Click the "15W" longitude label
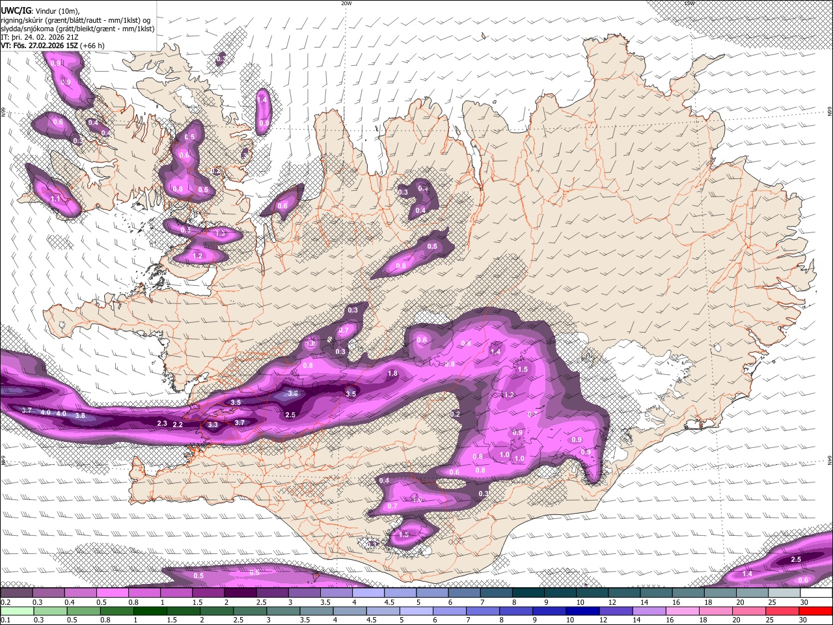Viewport: 833px width, 625px height. (689, 3)
